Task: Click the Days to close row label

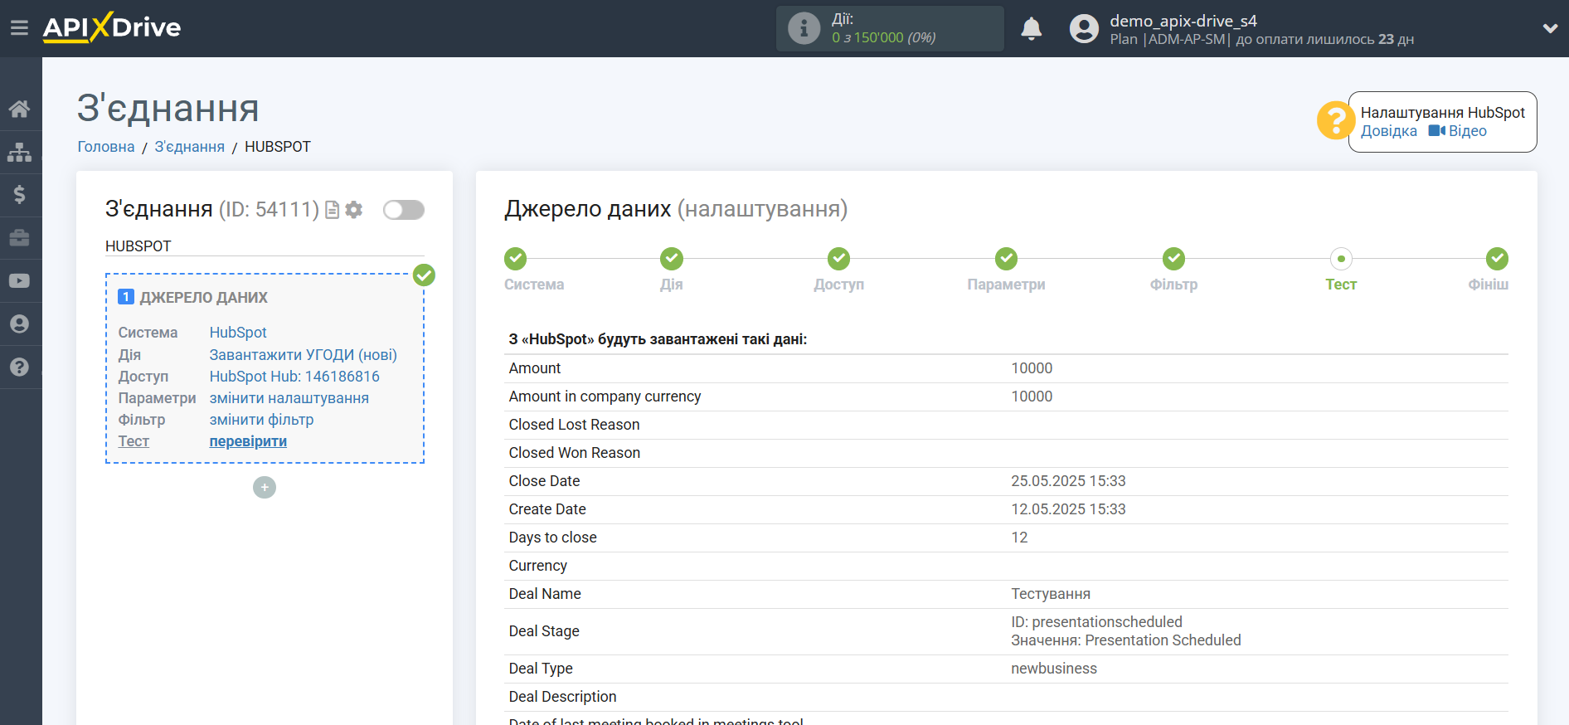Action: (553, 538)
